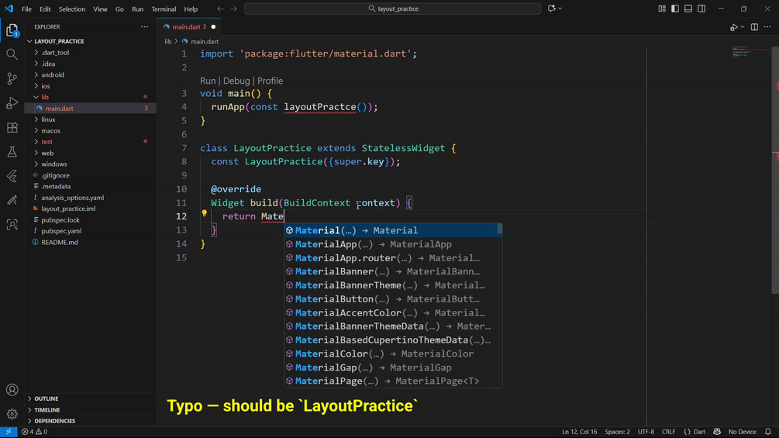Click the lib breadcrumb segment
The width and height of the screenshot is (779, 438).
coord(168,42)
